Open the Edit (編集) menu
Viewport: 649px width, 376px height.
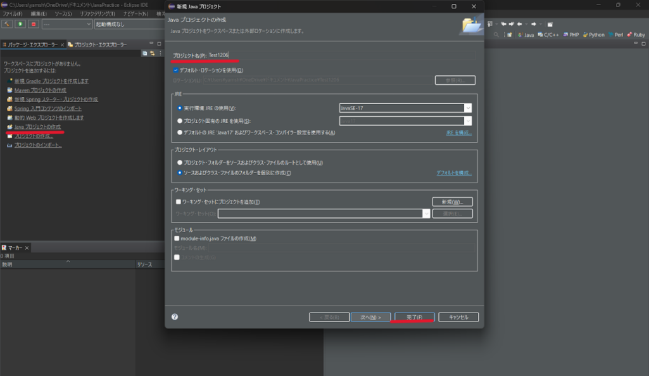(39, 14)
